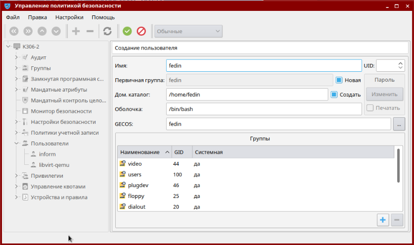Click the Группы tree icon
Viewport: 414px width, 245px height.
(x=25, y=68)
